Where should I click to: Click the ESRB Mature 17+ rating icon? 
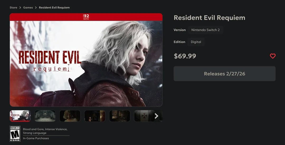(x=15, y=134)
